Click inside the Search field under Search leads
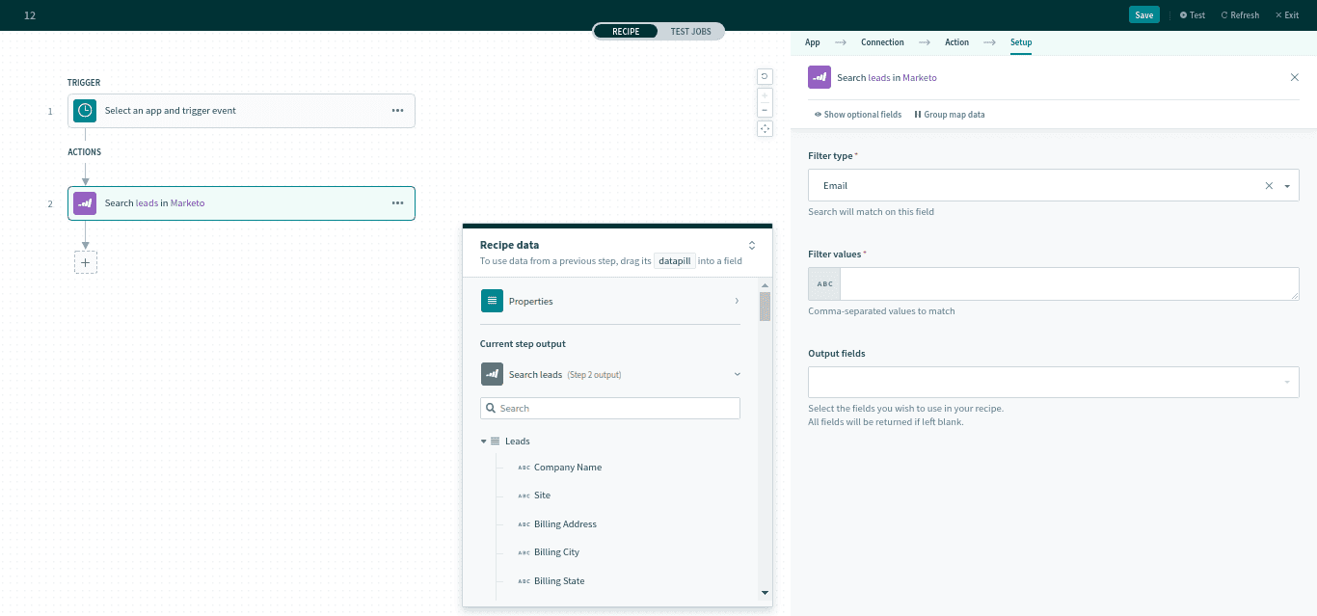 click(610, 408)
